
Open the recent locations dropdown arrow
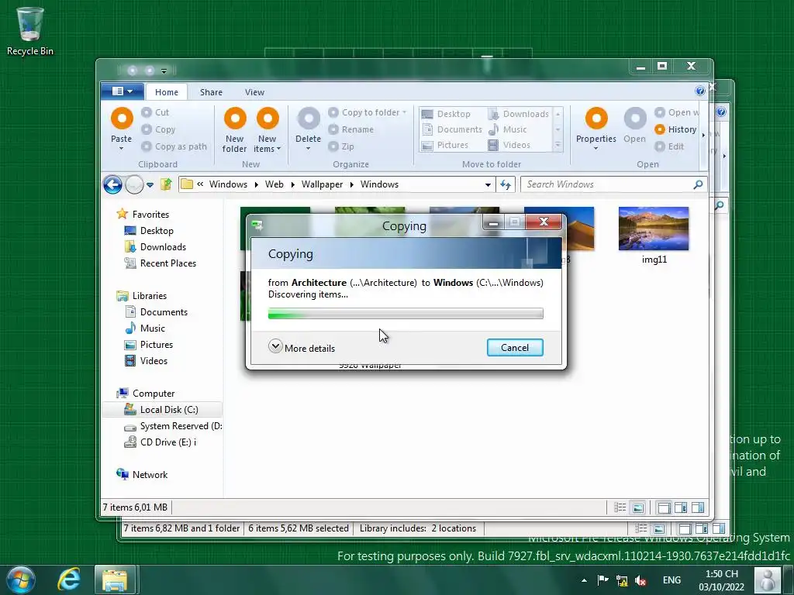(x=150, y=185)
